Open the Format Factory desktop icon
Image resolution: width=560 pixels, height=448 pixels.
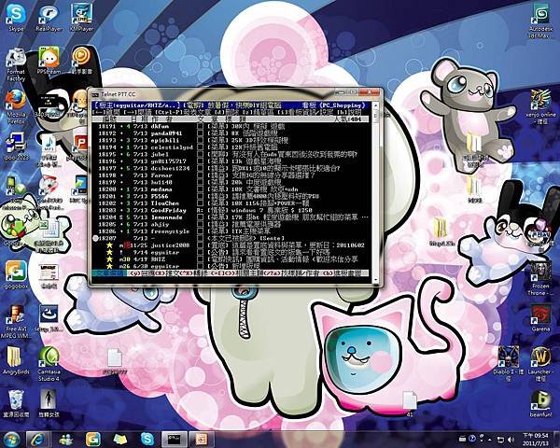pyautogui.click(x=16, y=64)
